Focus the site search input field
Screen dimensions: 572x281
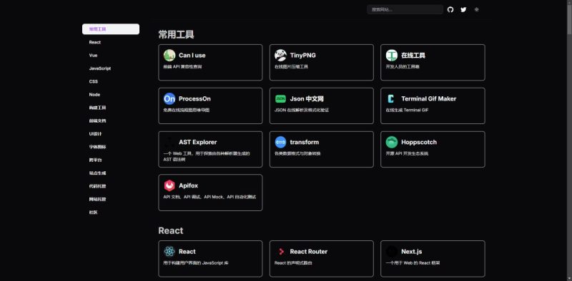(405, 9)
